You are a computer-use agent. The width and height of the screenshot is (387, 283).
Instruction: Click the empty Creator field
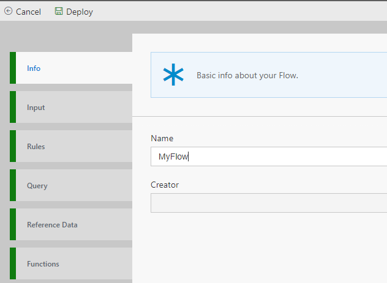(268, 203)
